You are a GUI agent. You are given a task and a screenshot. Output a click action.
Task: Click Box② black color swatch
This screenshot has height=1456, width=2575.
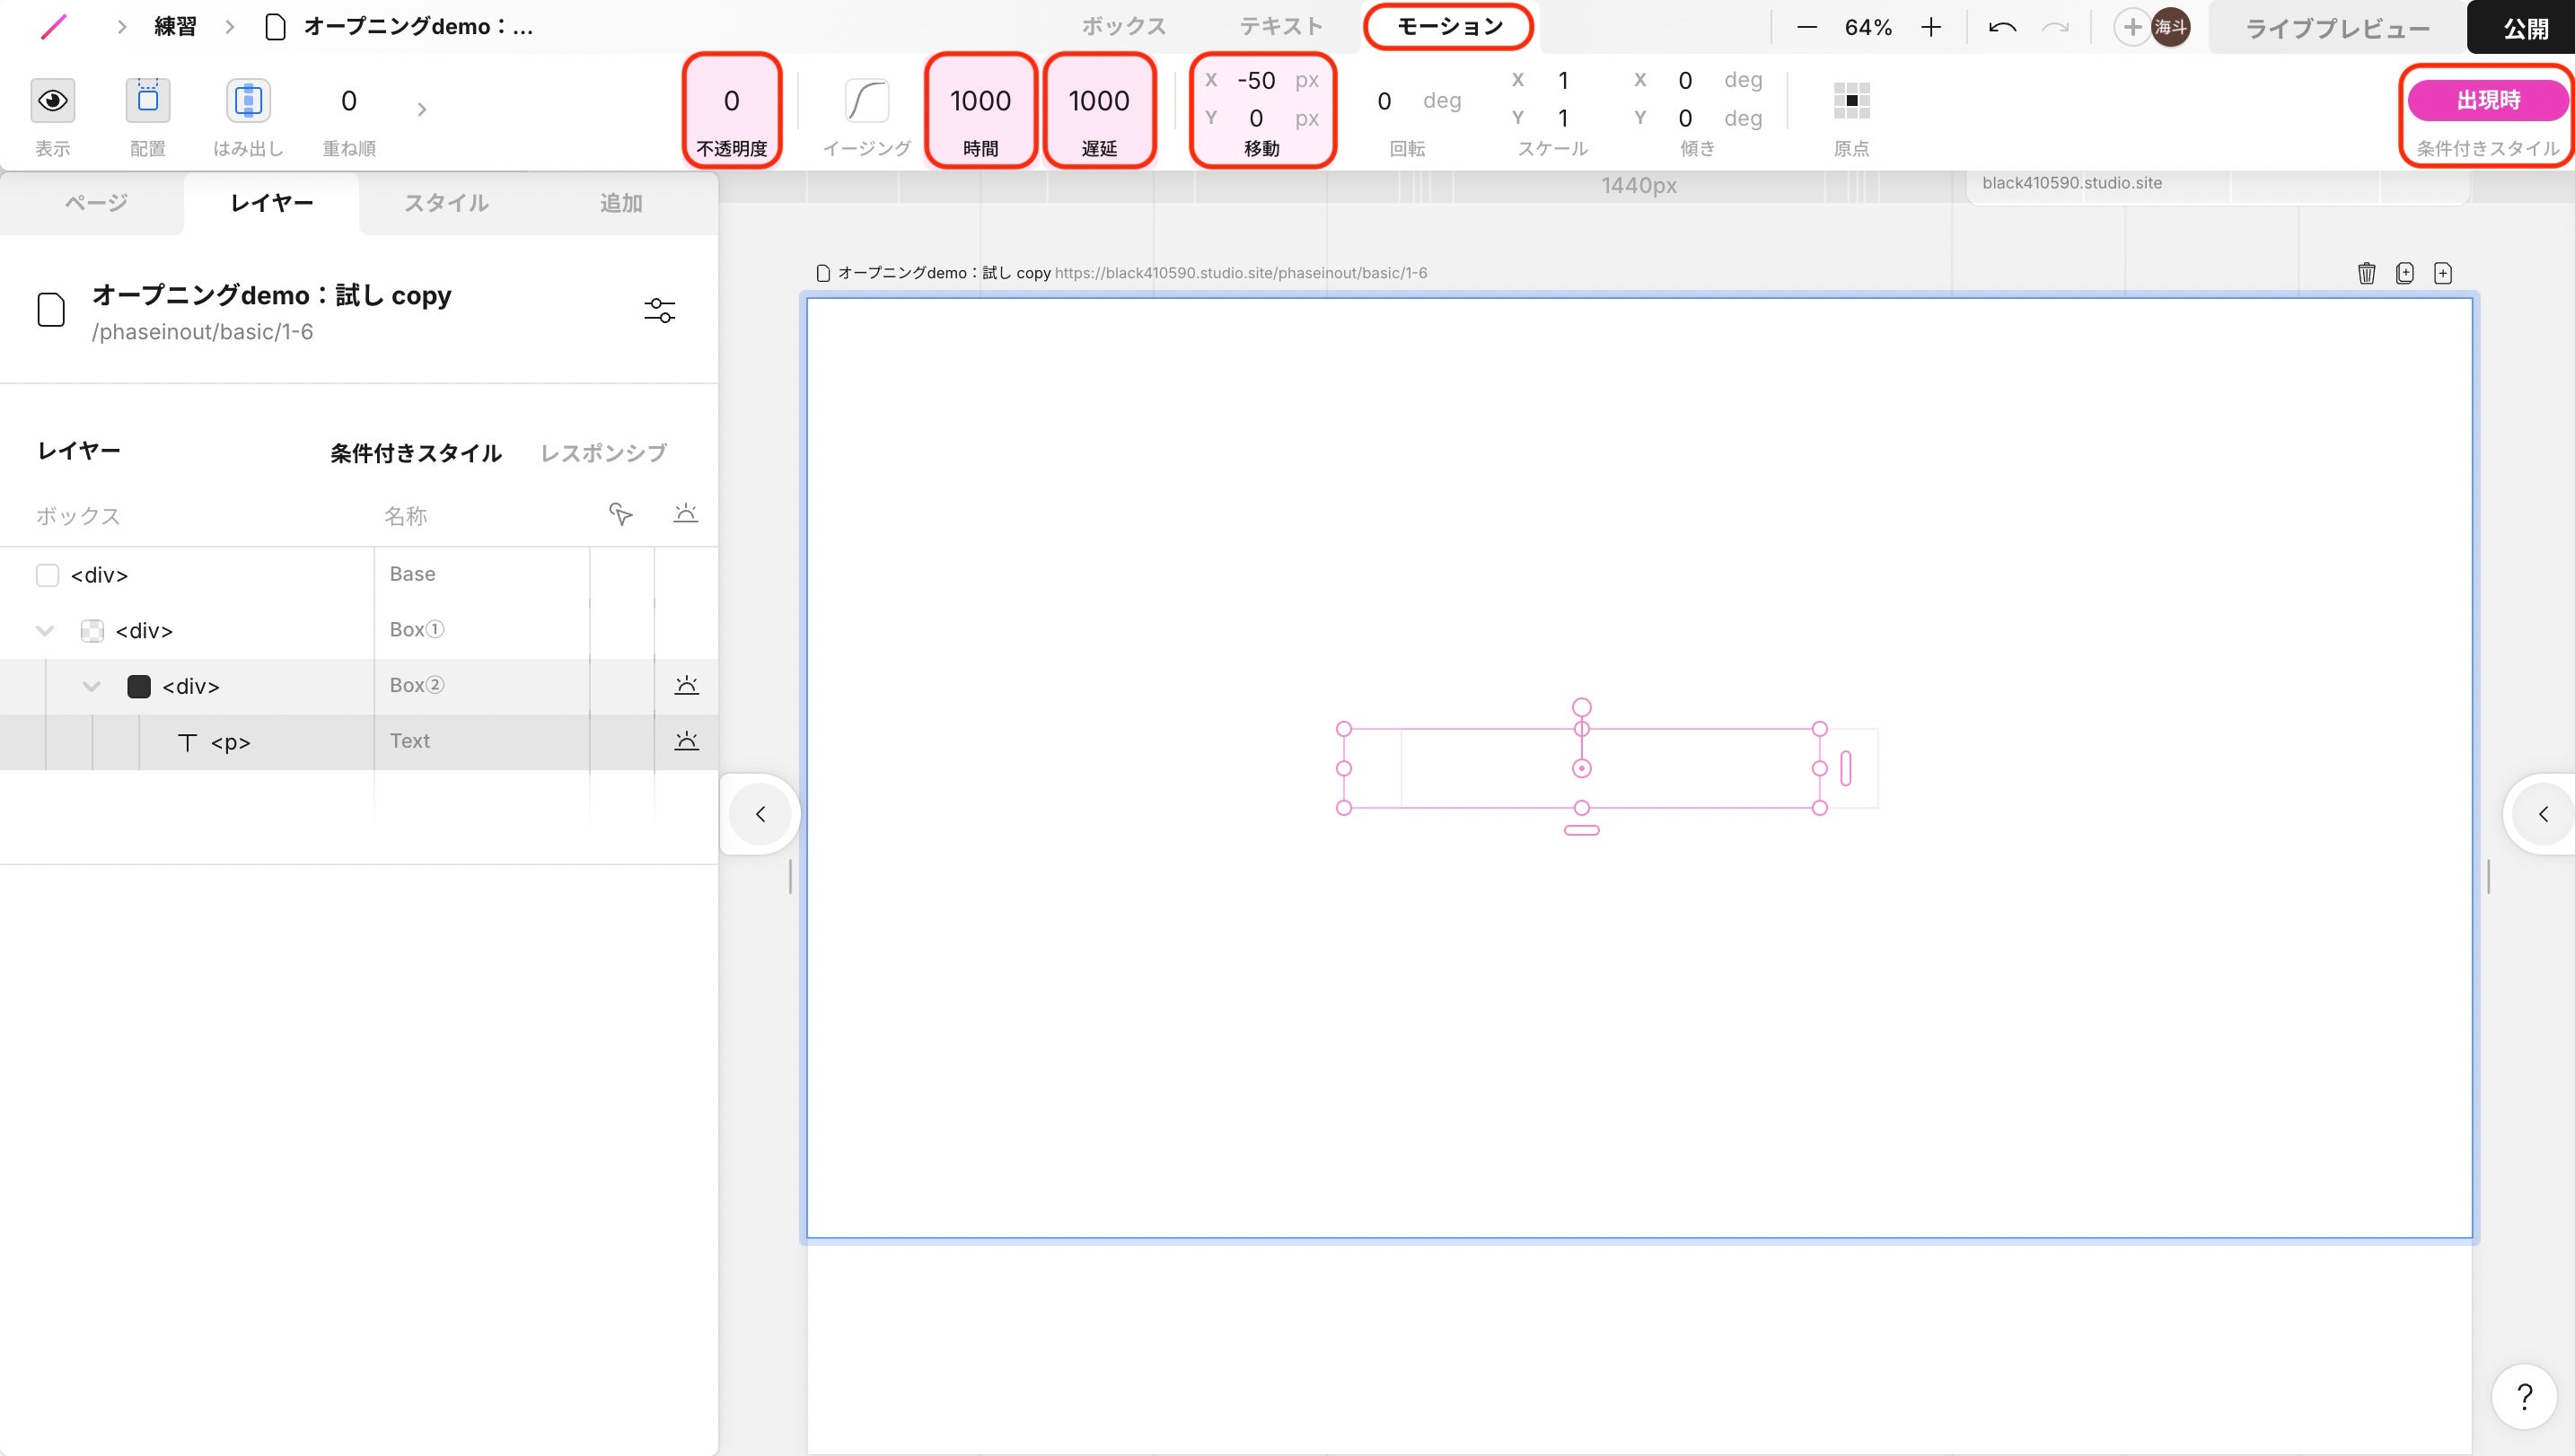pyautogui.click(x=139, y=686)
